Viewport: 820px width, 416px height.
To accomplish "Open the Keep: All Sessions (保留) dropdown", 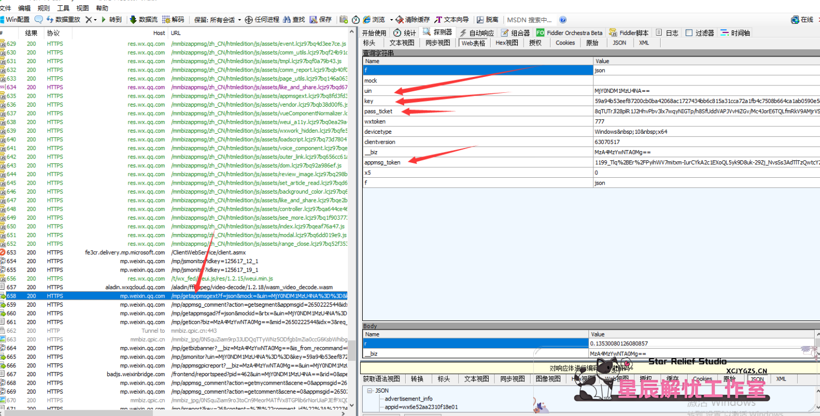I will tap(218, 20).
